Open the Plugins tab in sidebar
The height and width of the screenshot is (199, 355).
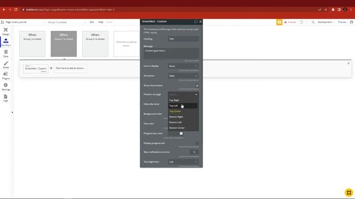[x=6, y=76]
